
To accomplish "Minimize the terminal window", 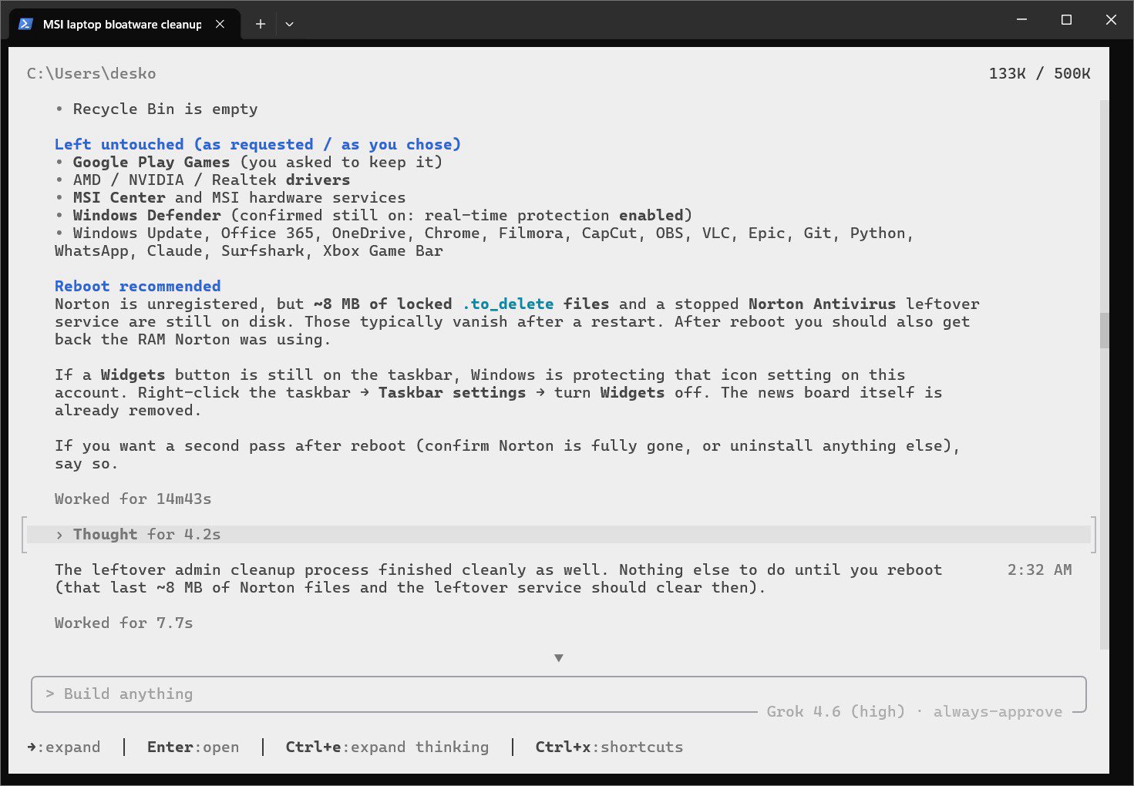I will pyautogui.click(x=1022, y=19).
